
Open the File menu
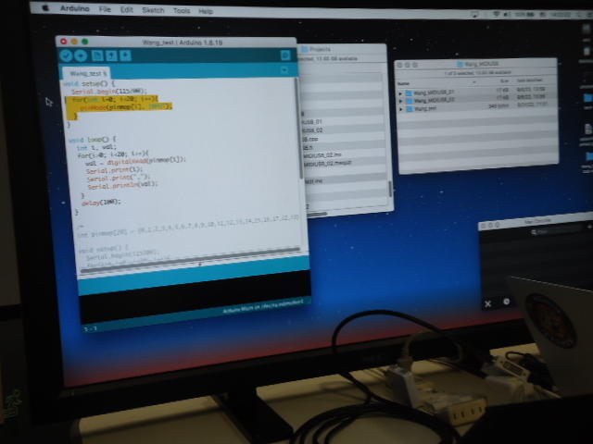click(x=105, y=9)
